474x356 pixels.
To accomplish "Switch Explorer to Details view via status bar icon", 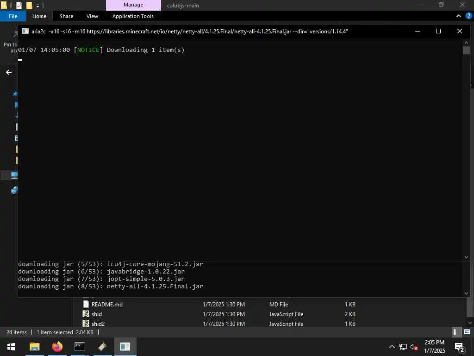I will click(x=456, y=332).
